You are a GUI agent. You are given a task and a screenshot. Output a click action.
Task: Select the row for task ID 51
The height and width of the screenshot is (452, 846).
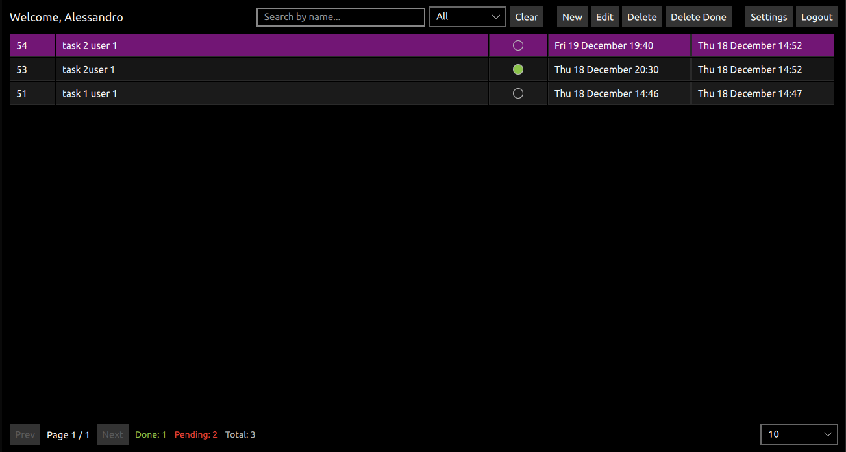[260, 93]
